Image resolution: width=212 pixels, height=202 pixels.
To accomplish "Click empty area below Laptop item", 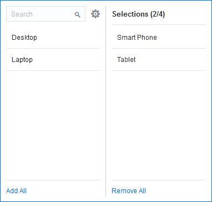I will click(53, 125).
